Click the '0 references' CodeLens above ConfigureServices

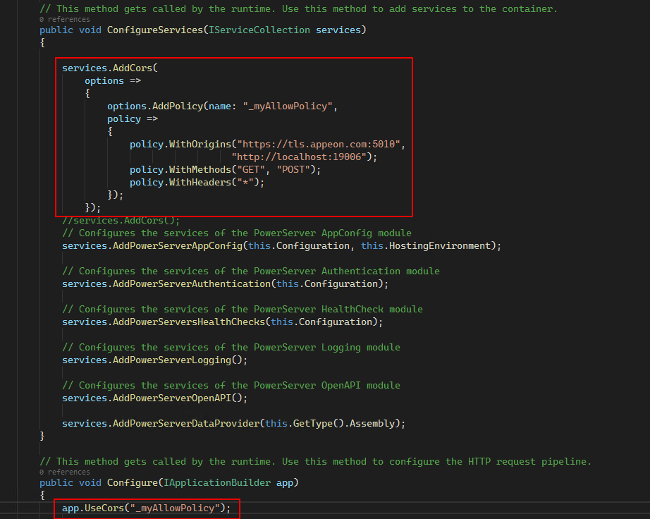tap(64, 20)
